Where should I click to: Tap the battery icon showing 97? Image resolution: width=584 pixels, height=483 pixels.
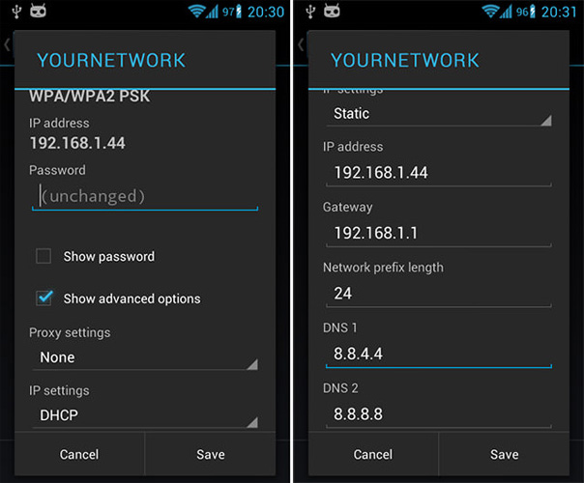[x=239, y=12]
